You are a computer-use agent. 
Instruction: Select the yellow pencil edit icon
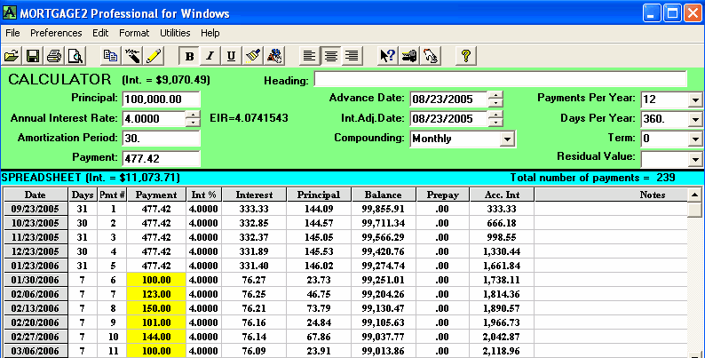tap(153, 55)
